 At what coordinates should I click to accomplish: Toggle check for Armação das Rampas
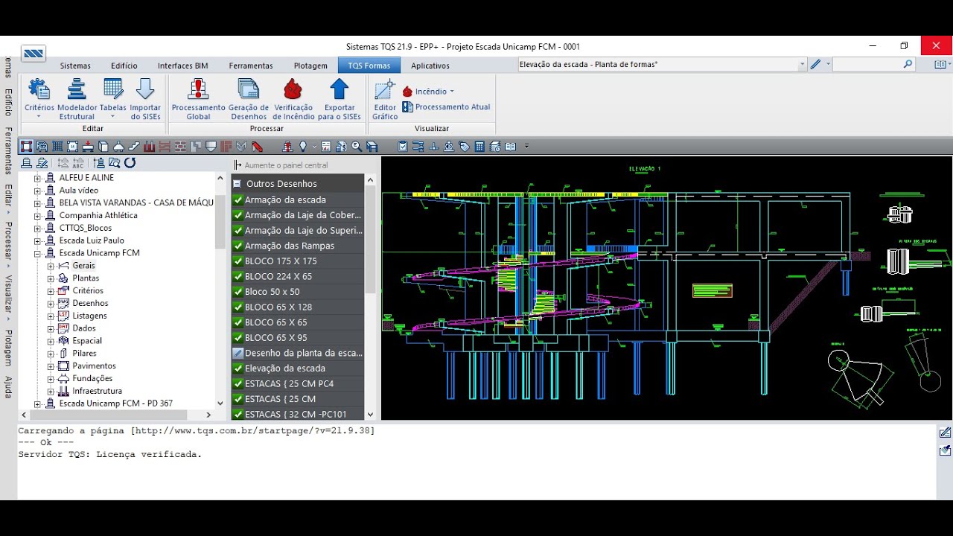coord(238,246)
